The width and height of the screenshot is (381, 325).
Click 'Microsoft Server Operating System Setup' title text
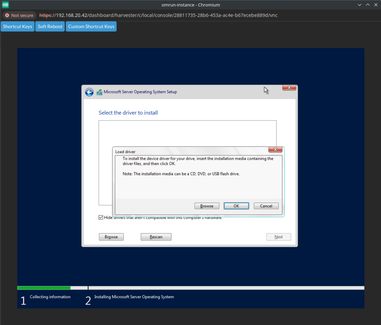[x=140, y=92]
